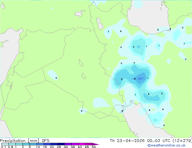This screenshot has width=192, height=148.
Task: Click the over-50 mm legend arrow tip
Action: 96,144
